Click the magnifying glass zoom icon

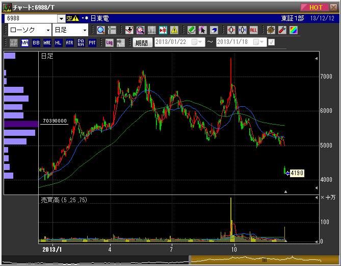(x=100, y=30)
